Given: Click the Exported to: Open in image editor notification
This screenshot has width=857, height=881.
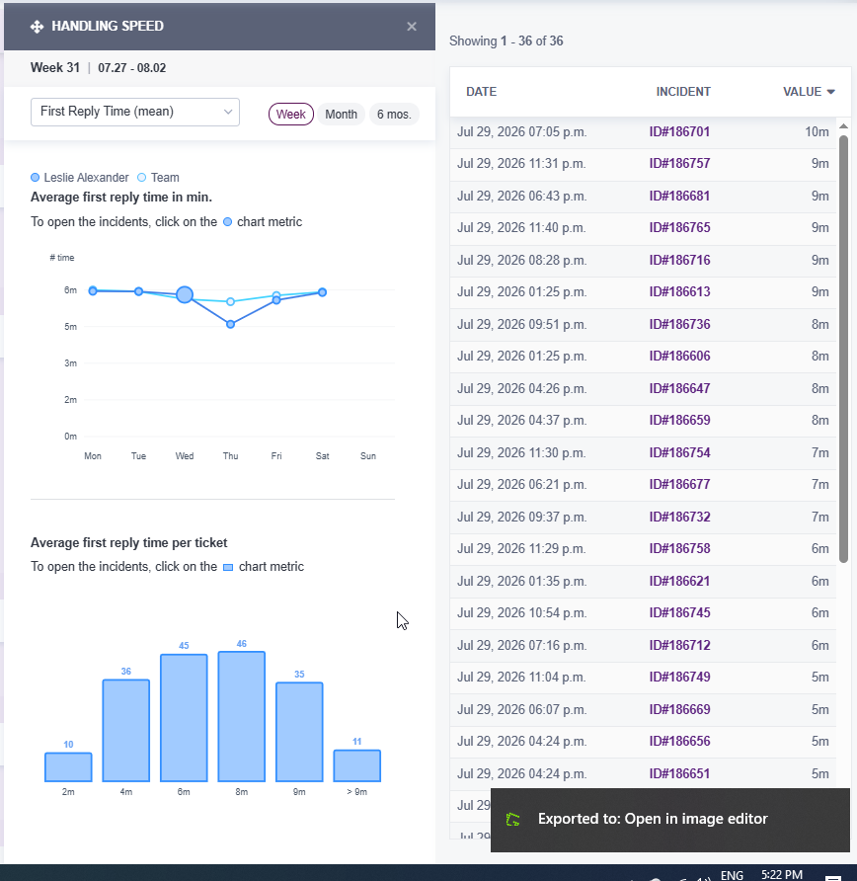Looking at the screenshot, I should pyautogui.click(x=670, y=820).
